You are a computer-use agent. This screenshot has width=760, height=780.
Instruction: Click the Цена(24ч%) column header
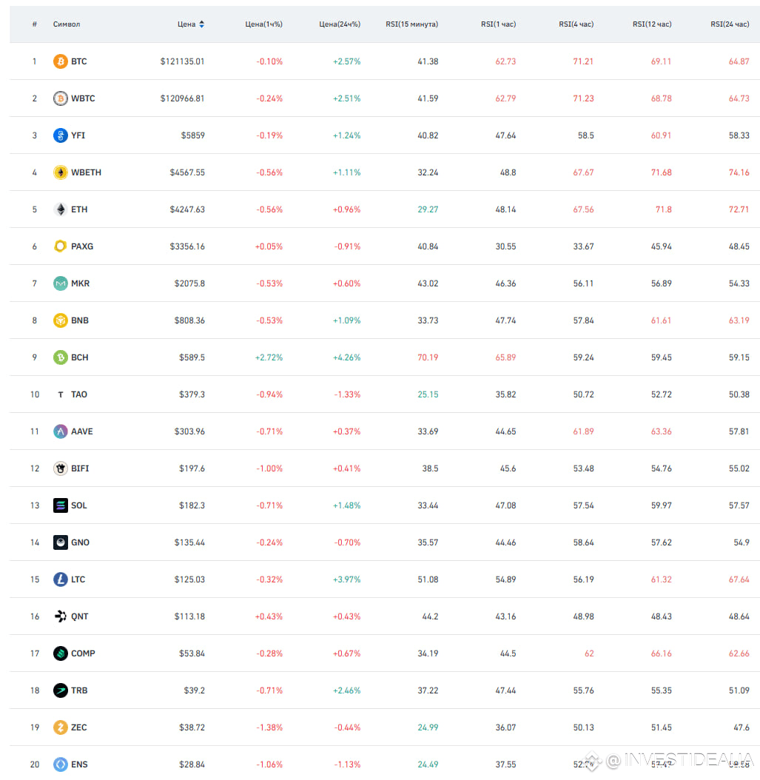[x=340, y=24]
